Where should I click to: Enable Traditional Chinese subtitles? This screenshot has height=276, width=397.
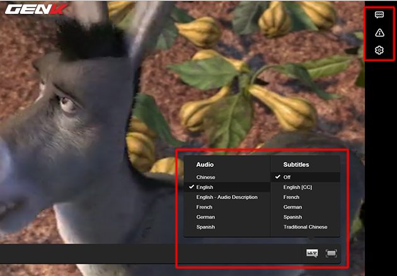coord(306,227)
